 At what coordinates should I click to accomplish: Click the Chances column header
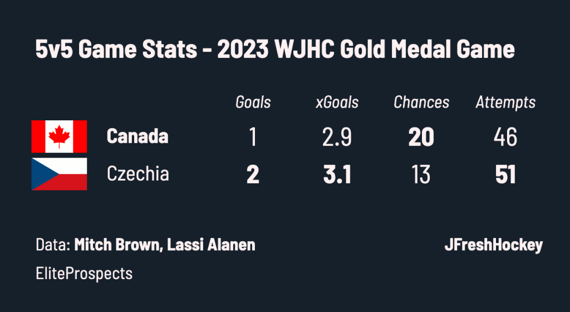pyautogui.click(x=421, y=103)
